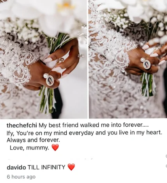Open the right bouquet photo

[128, 59]
